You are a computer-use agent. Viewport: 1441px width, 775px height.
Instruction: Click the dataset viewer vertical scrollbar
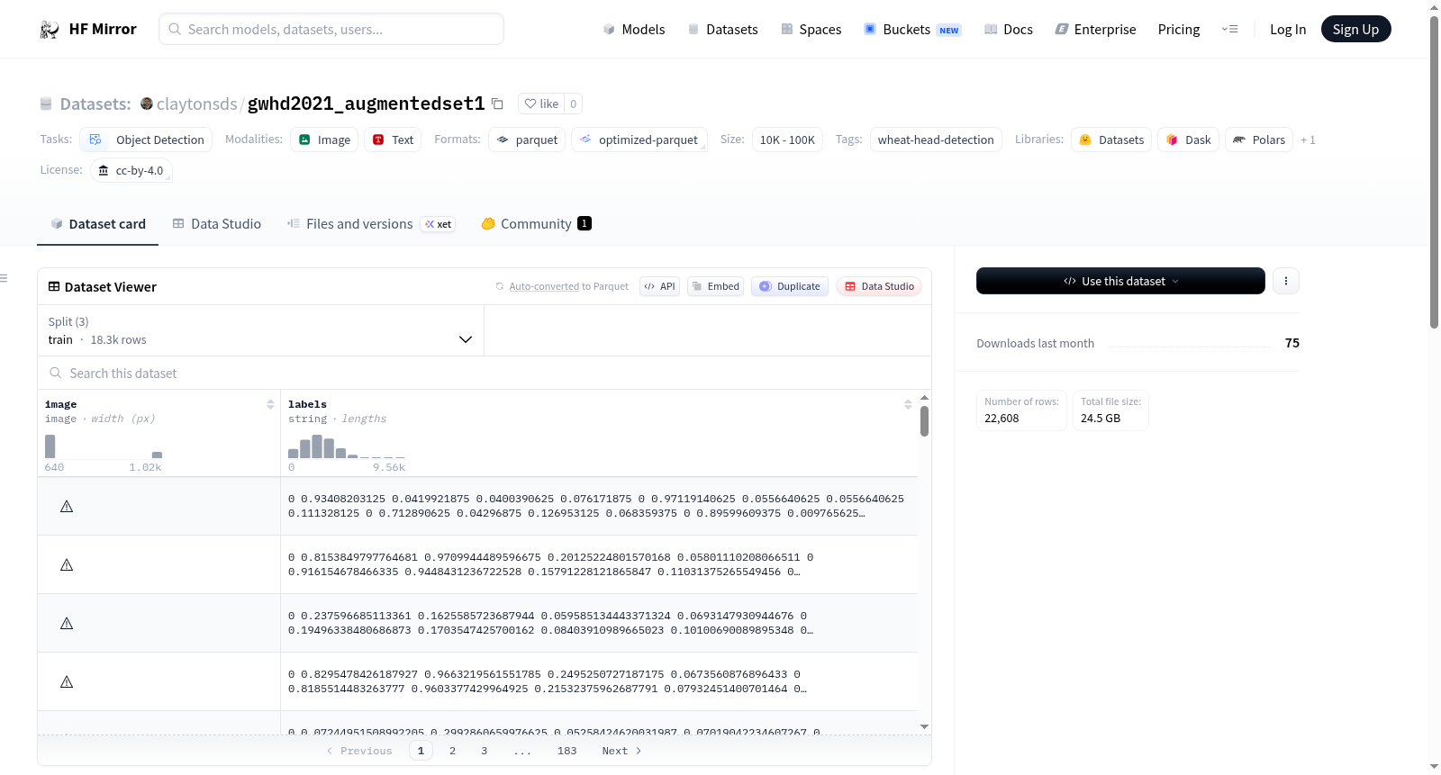924,421
